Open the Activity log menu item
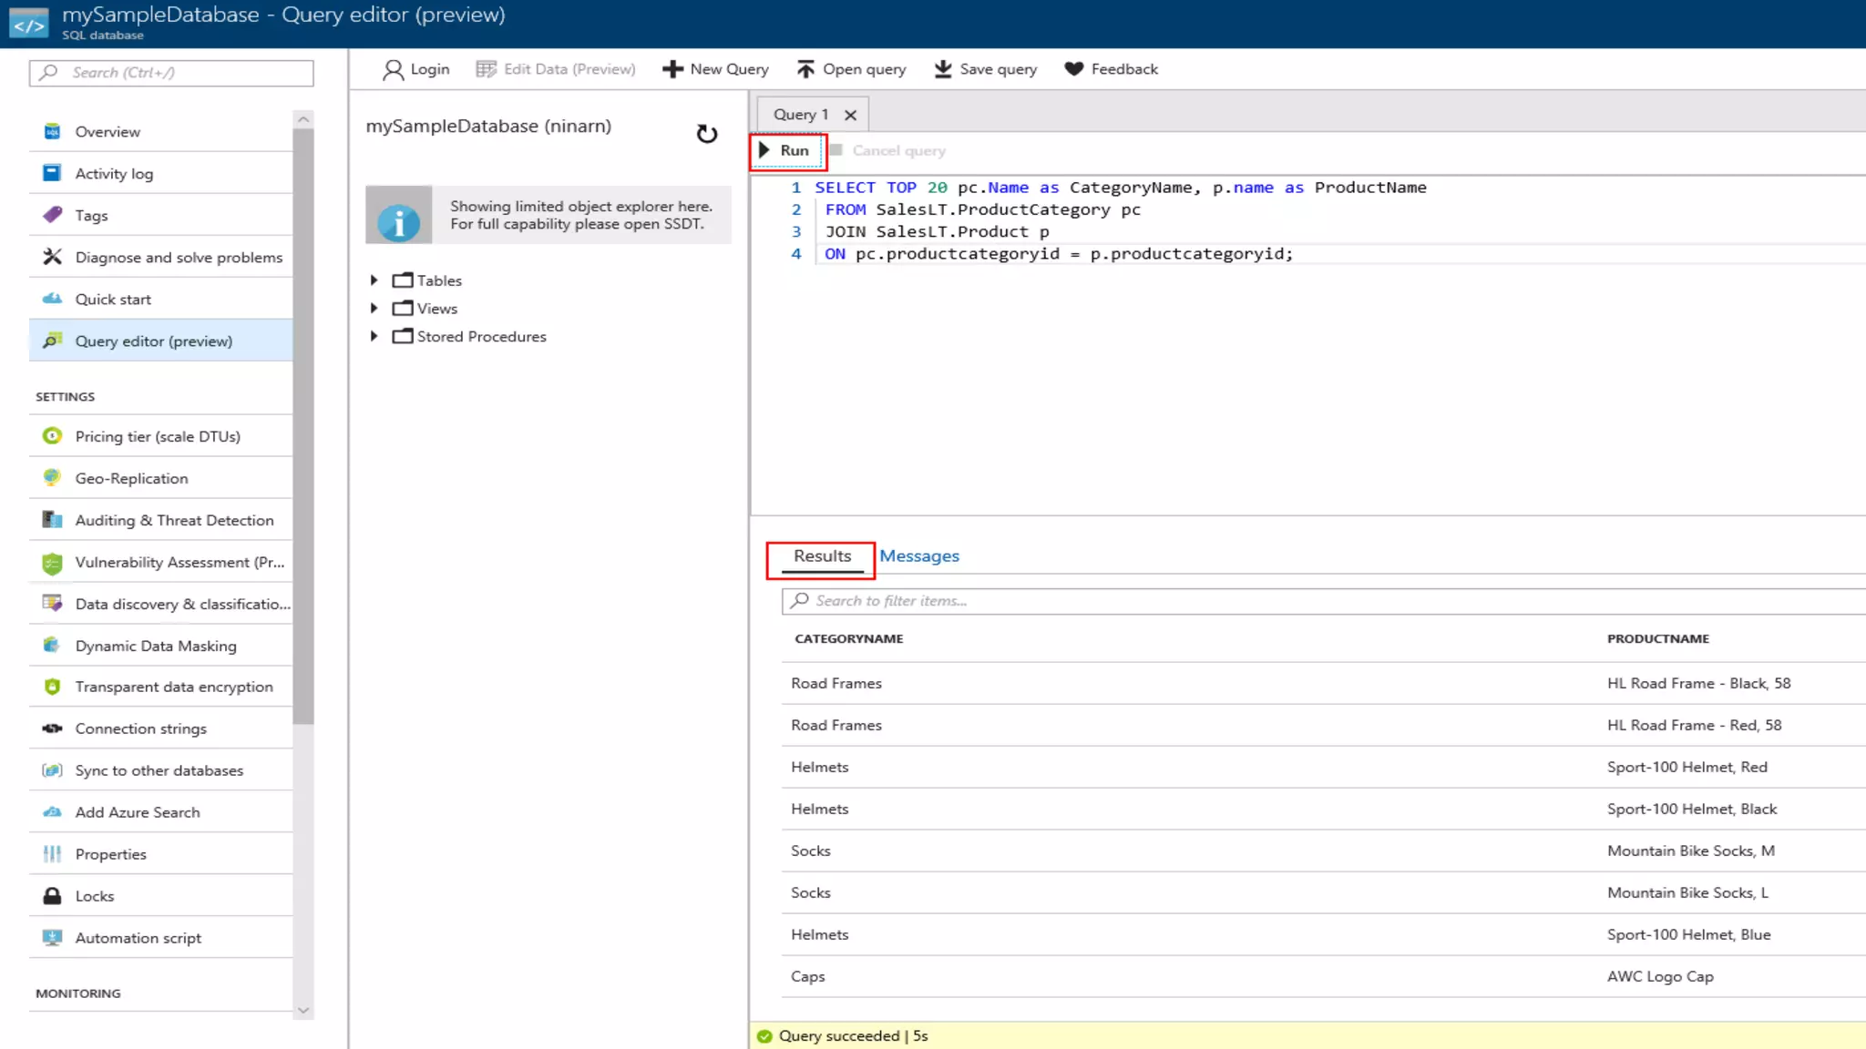1866x1049 pixels. [160, 173]
